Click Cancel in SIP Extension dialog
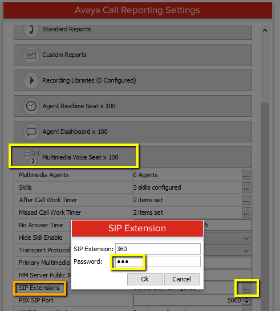 (182, 279)
